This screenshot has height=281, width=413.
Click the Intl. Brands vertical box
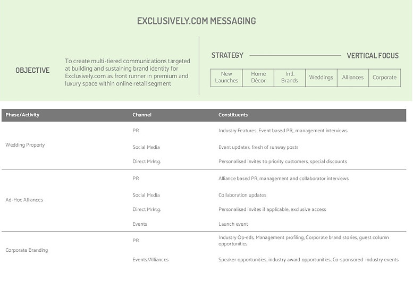click(289, 78)
